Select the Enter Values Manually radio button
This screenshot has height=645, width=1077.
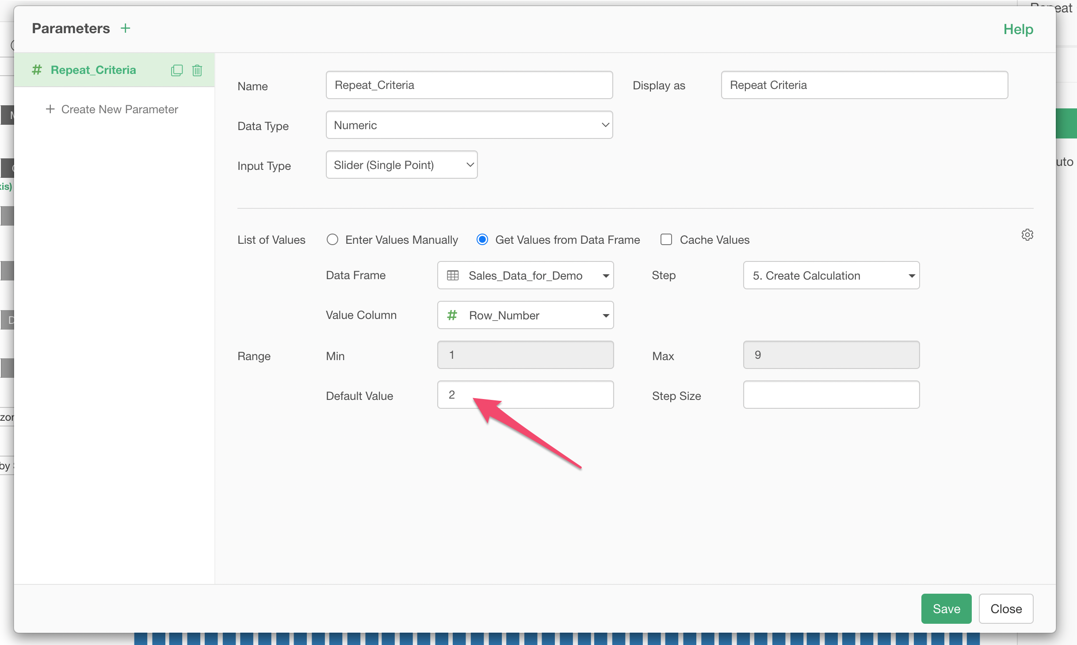tap(332, 239)
